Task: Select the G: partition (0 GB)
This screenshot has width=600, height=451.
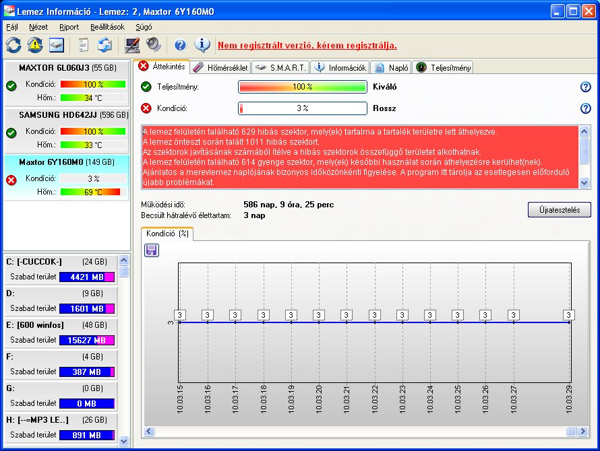Action: coord(61,396)
